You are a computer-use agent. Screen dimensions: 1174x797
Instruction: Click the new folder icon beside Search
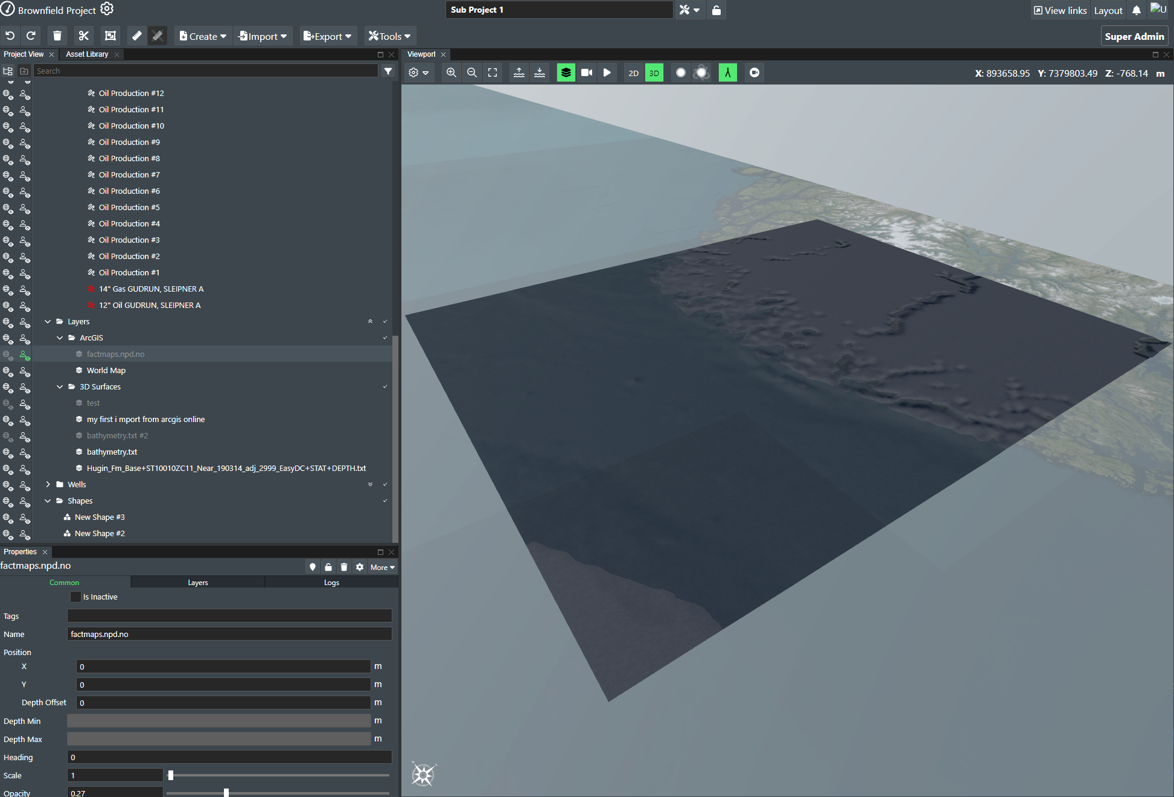pos(24,71)
